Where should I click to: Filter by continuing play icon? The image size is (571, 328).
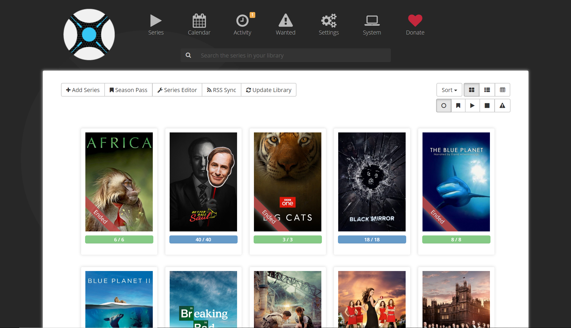pos(473,106)
